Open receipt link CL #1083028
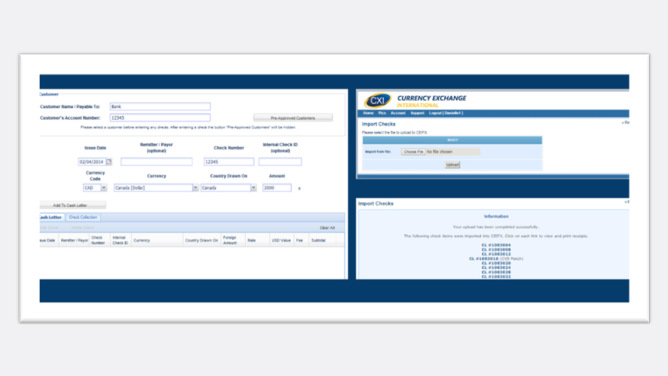668x376 pixels. pyautogui.click(x=496, y=272)
